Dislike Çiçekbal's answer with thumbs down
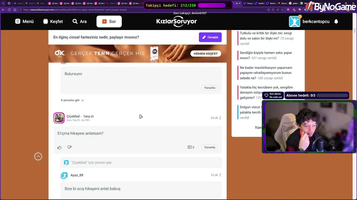The image size is (357, 200). 69,147
